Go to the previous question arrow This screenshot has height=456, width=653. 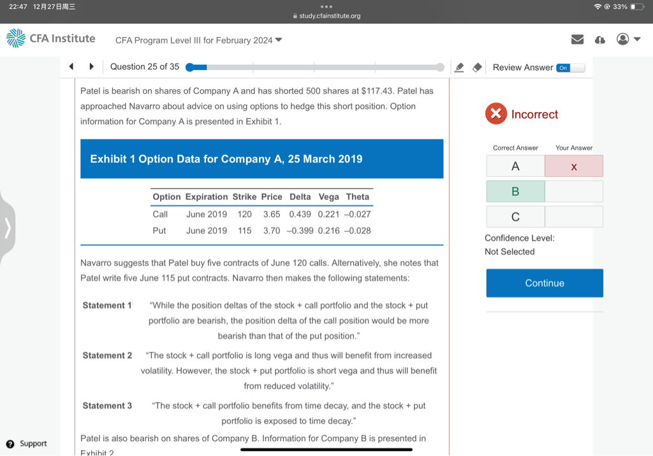(x=71, y=67)
